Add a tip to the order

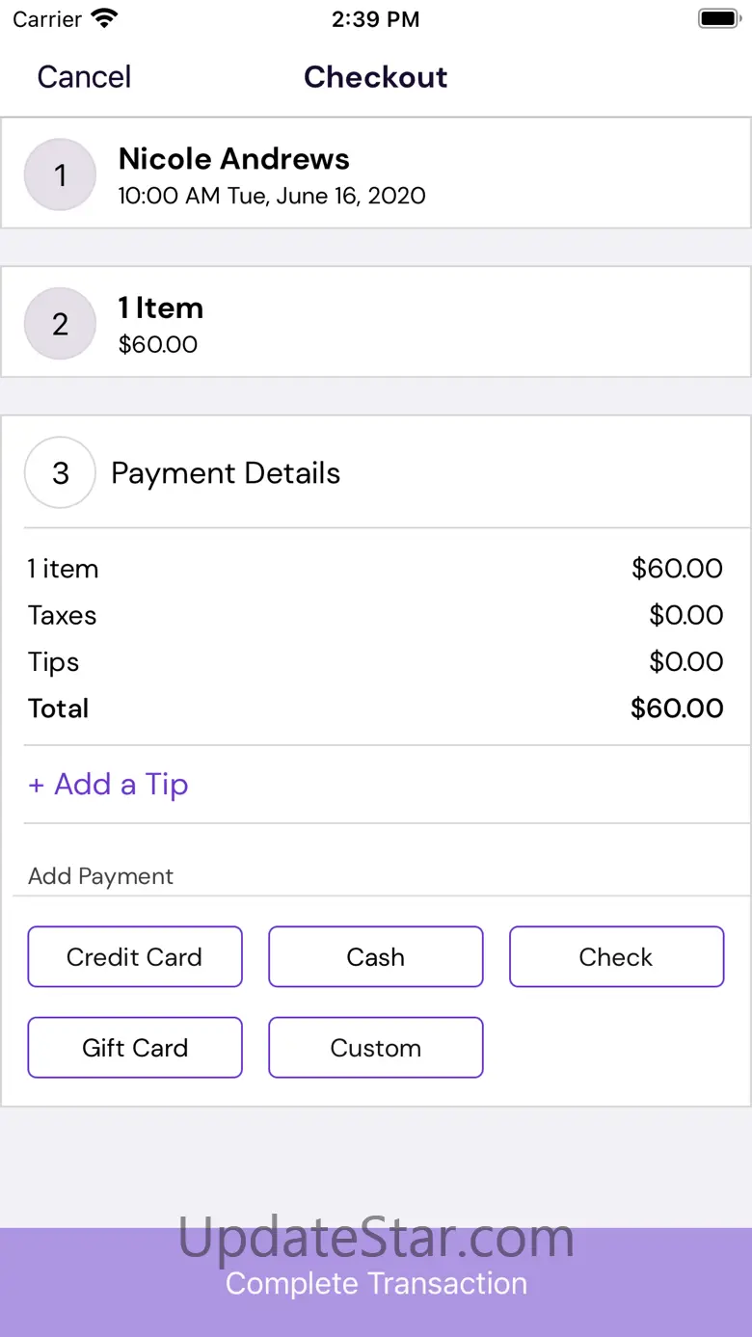coord(108,785)
